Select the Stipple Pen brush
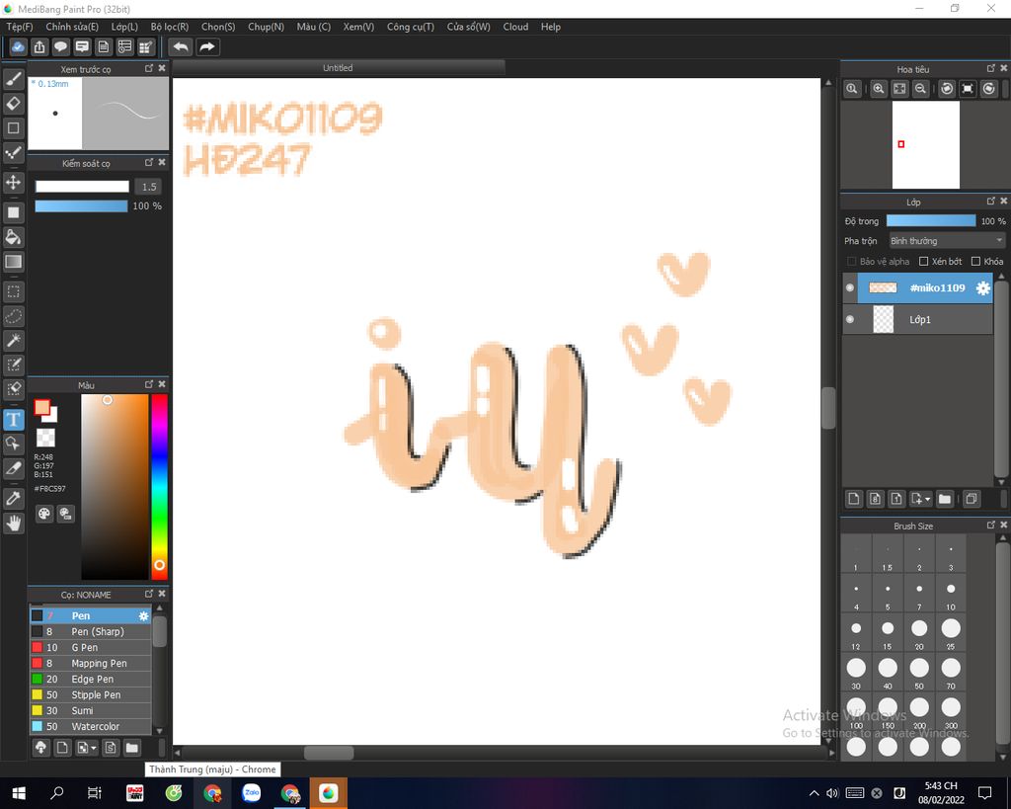The image size is (1011, 809). 90,694
